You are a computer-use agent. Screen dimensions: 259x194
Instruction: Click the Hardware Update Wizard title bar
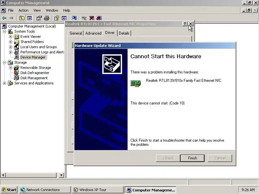(155, 46)
